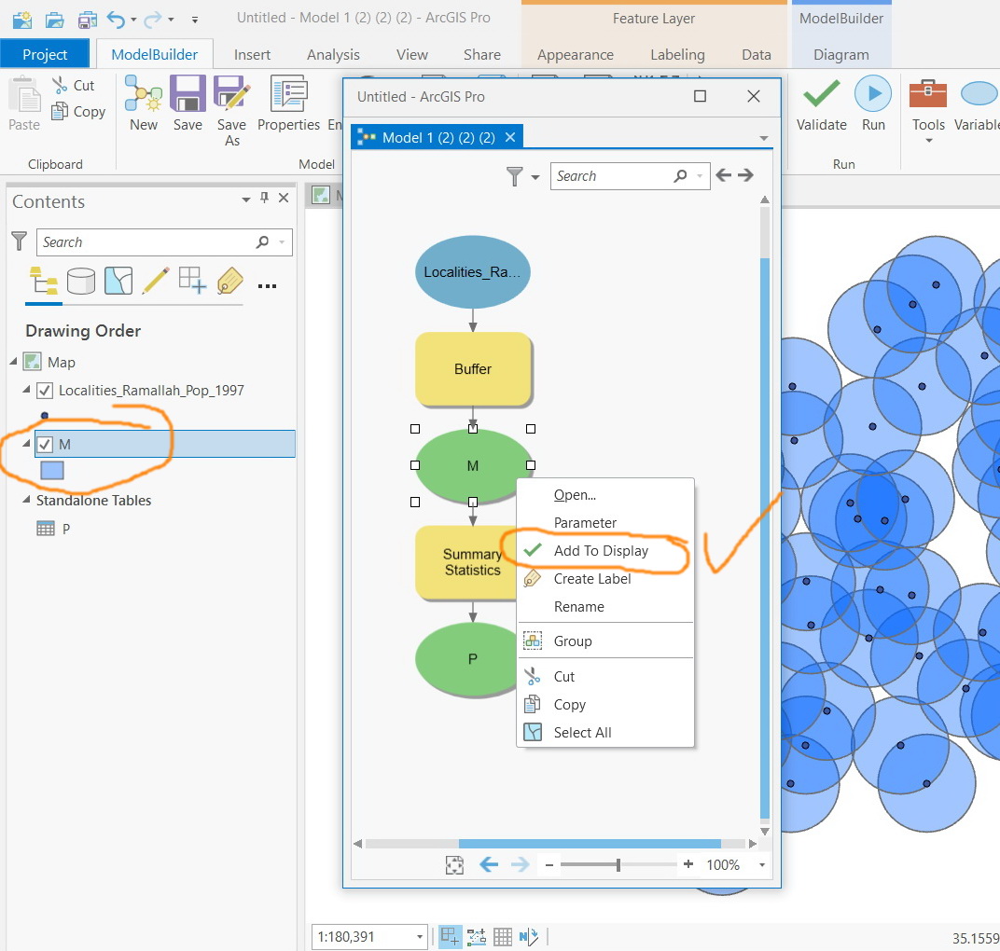Screen dimensions: 1000x951
Task: Run the model
Action: point(873,103)
